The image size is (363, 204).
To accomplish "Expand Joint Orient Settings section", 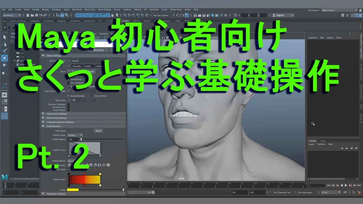I will click(43, 114).
